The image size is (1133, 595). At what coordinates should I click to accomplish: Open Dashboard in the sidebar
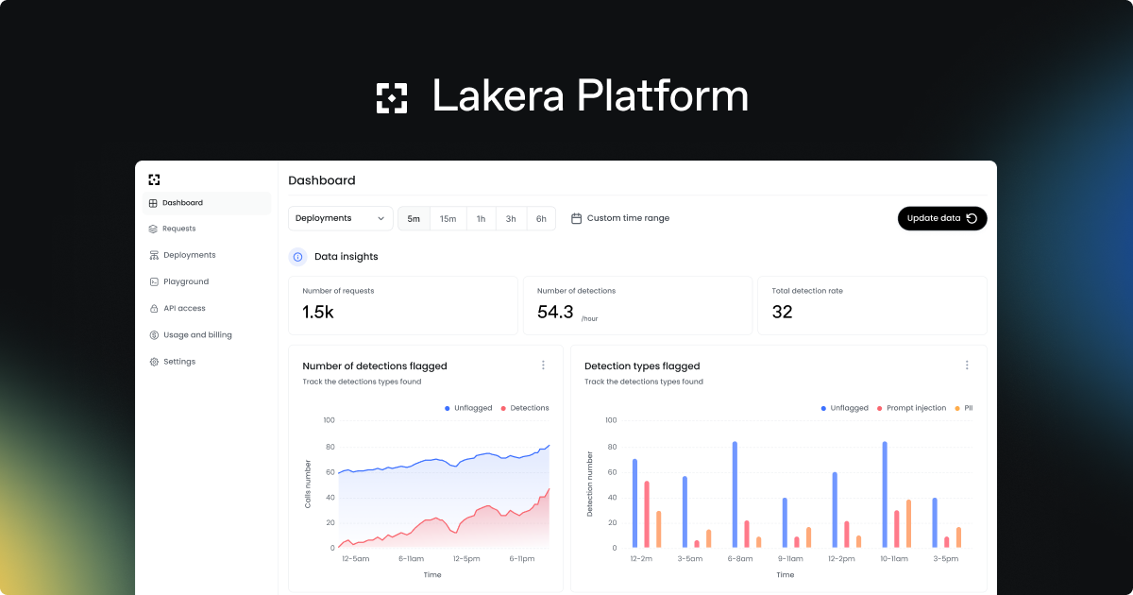tap(207, 203)
